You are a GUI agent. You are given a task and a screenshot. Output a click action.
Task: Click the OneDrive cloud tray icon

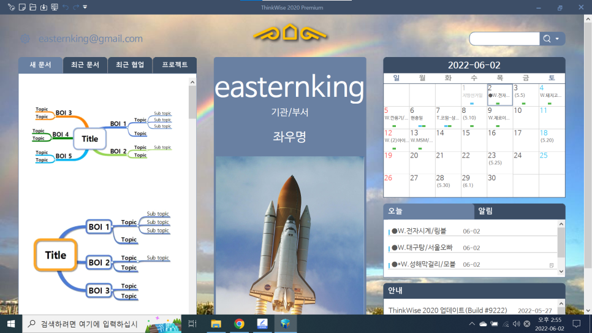point(483,324)
